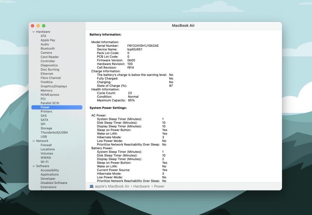Viewport: 312px width, 215px height.
Task: Click the green zoom window button
Action: (44, 26)
